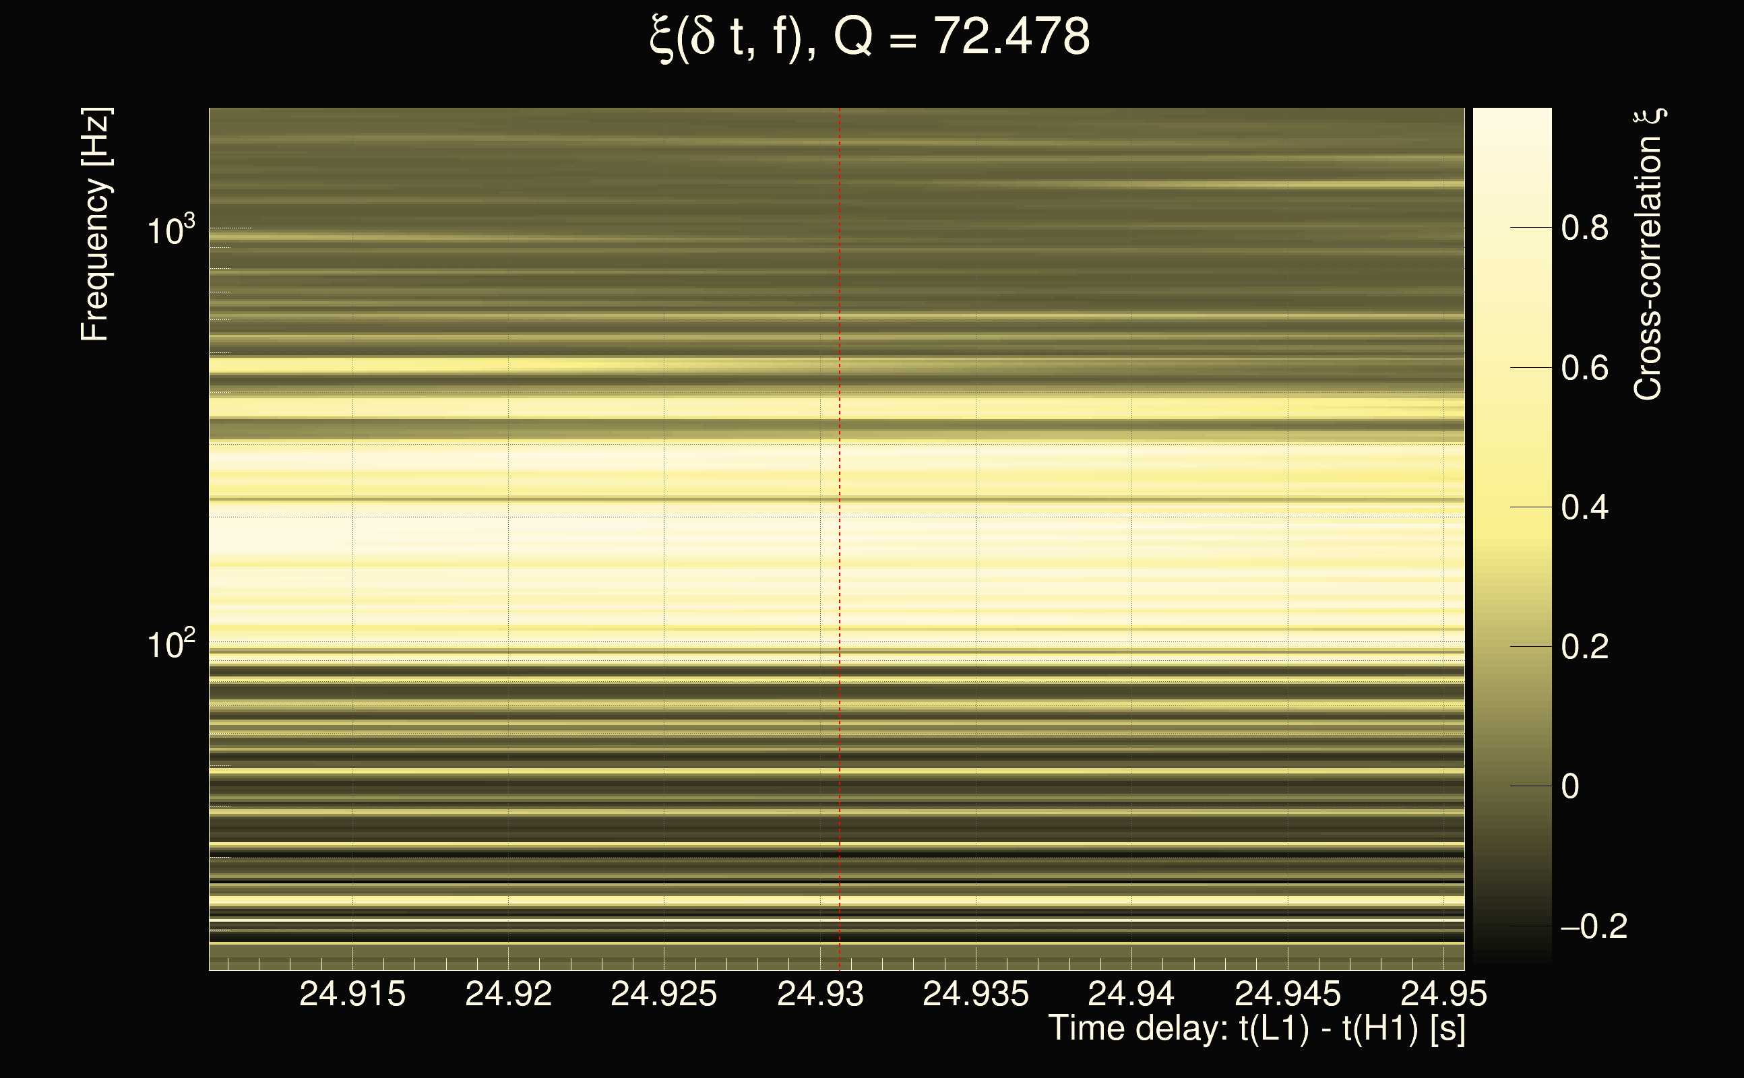Click the 24.945 tick label on the x-axis
This screenshot has width=1744, height=1078.
click(1287, 994)
